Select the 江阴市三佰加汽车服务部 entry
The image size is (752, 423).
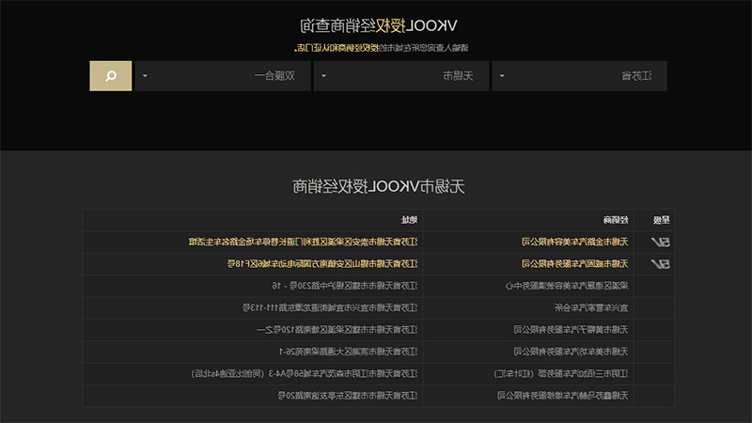tap(561, 373)
